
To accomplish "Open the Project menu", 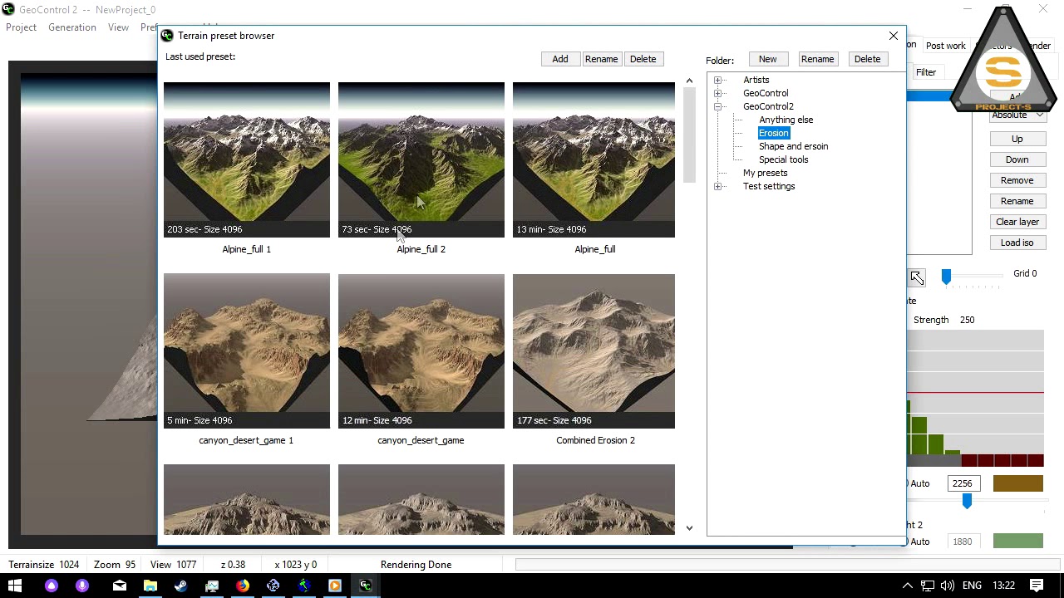I will point(21,27).
